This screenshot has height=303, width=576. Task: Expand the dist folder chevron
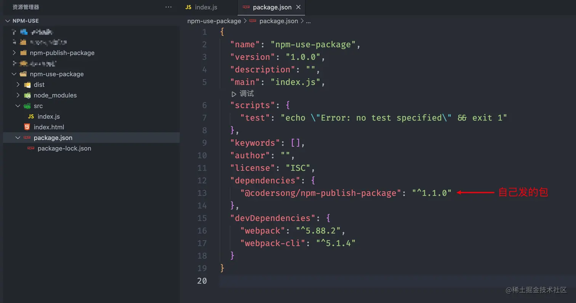pos(18,85)
